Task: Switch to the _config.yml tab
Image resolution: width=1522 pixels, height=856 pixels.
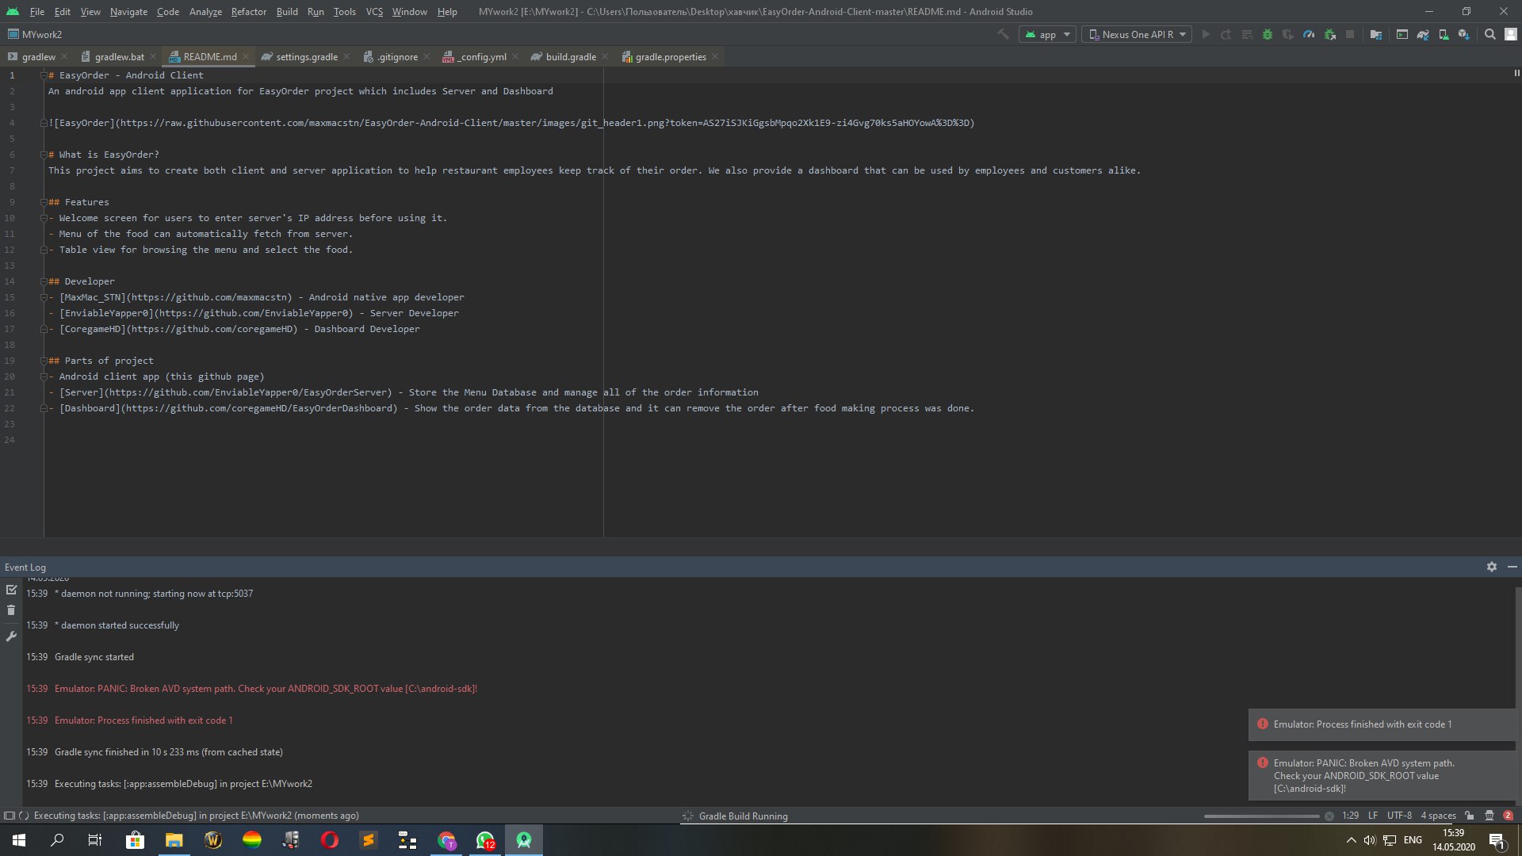Action: tap(482, 56)
